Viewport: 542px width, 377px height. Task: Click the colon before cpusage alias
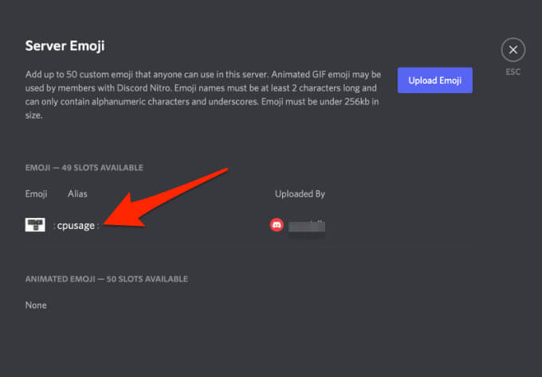[54, 226]
